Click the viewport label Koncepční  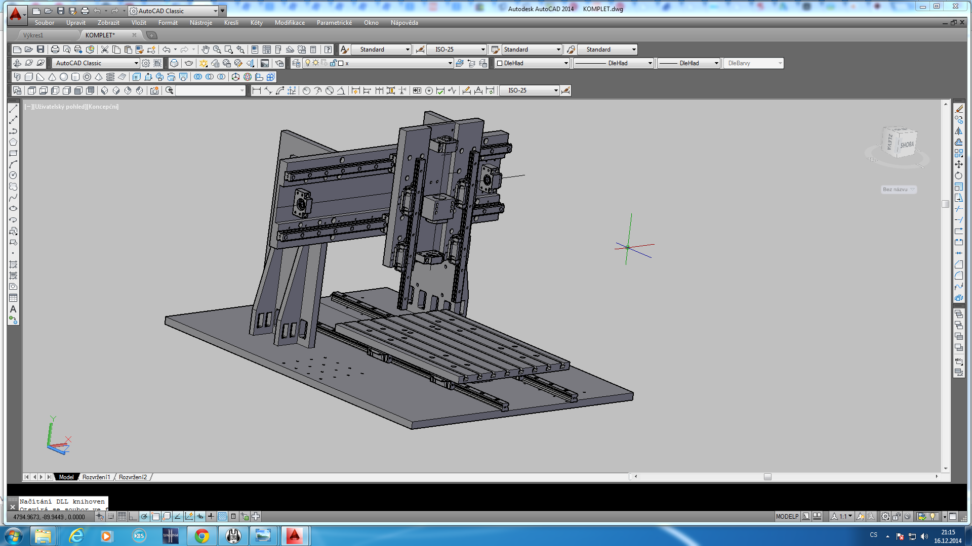click(x=103, y=107)
